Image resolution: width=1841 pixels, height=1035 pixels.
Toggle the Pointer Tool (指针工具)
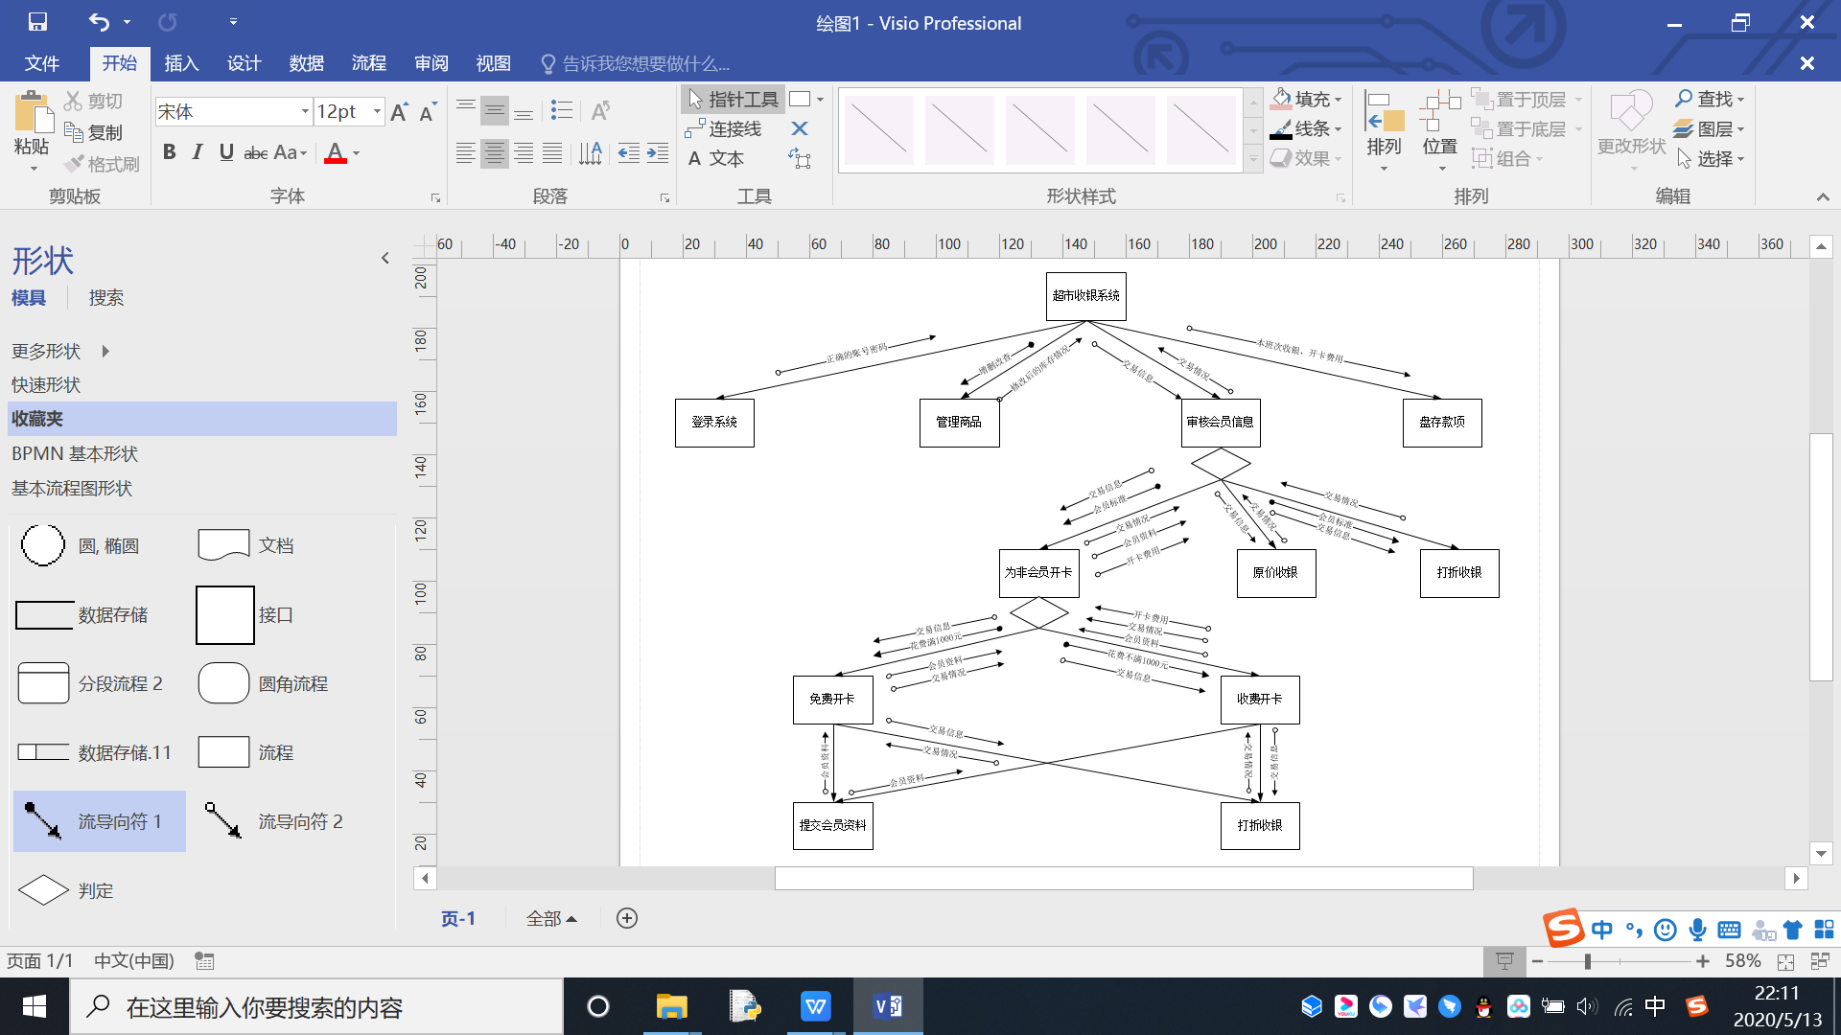[734, 99]
